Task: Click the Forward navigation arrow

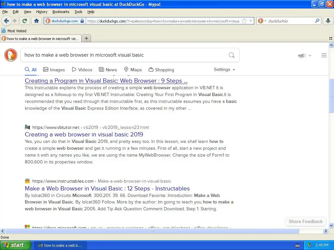Action: 14,21
